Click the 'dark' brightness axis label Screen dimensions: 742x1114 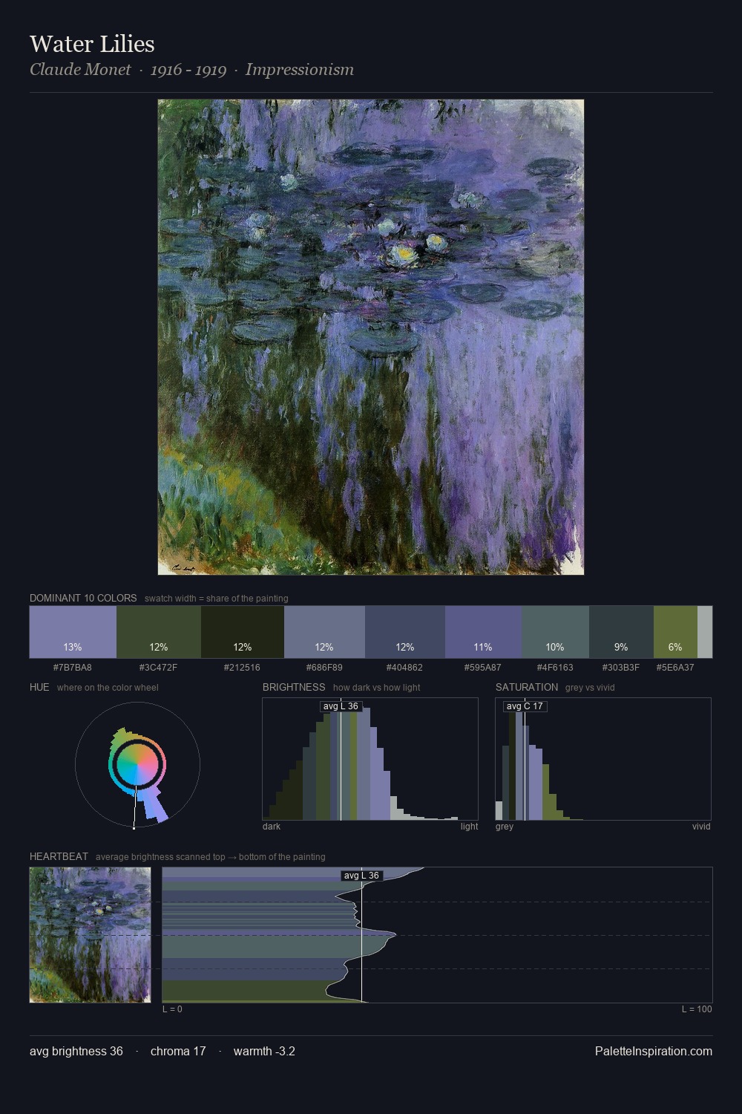(x=272, y=827)
